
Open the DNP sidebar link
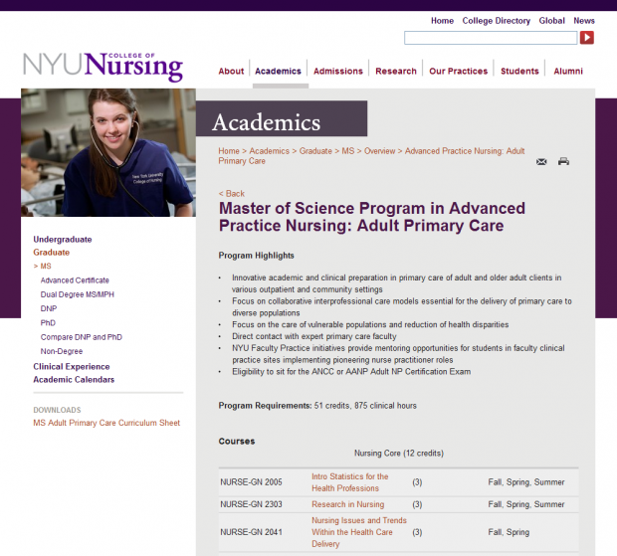(49, 308)
